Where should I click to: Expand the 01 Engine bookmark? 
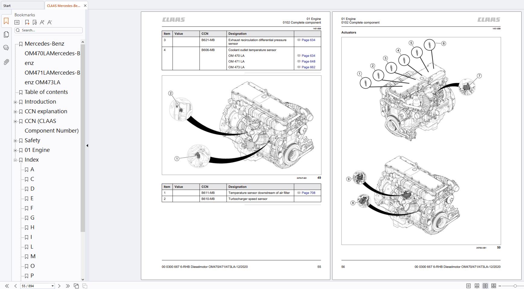pyautogui.click(x=15, y=150)
